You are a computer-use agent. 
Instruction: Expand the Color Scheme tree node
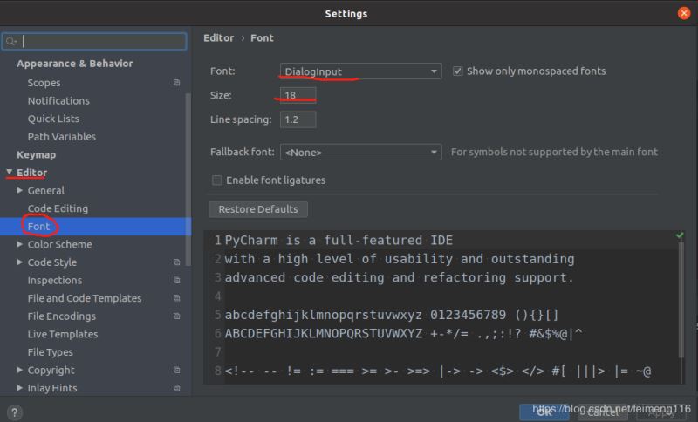tap(20, 245)
